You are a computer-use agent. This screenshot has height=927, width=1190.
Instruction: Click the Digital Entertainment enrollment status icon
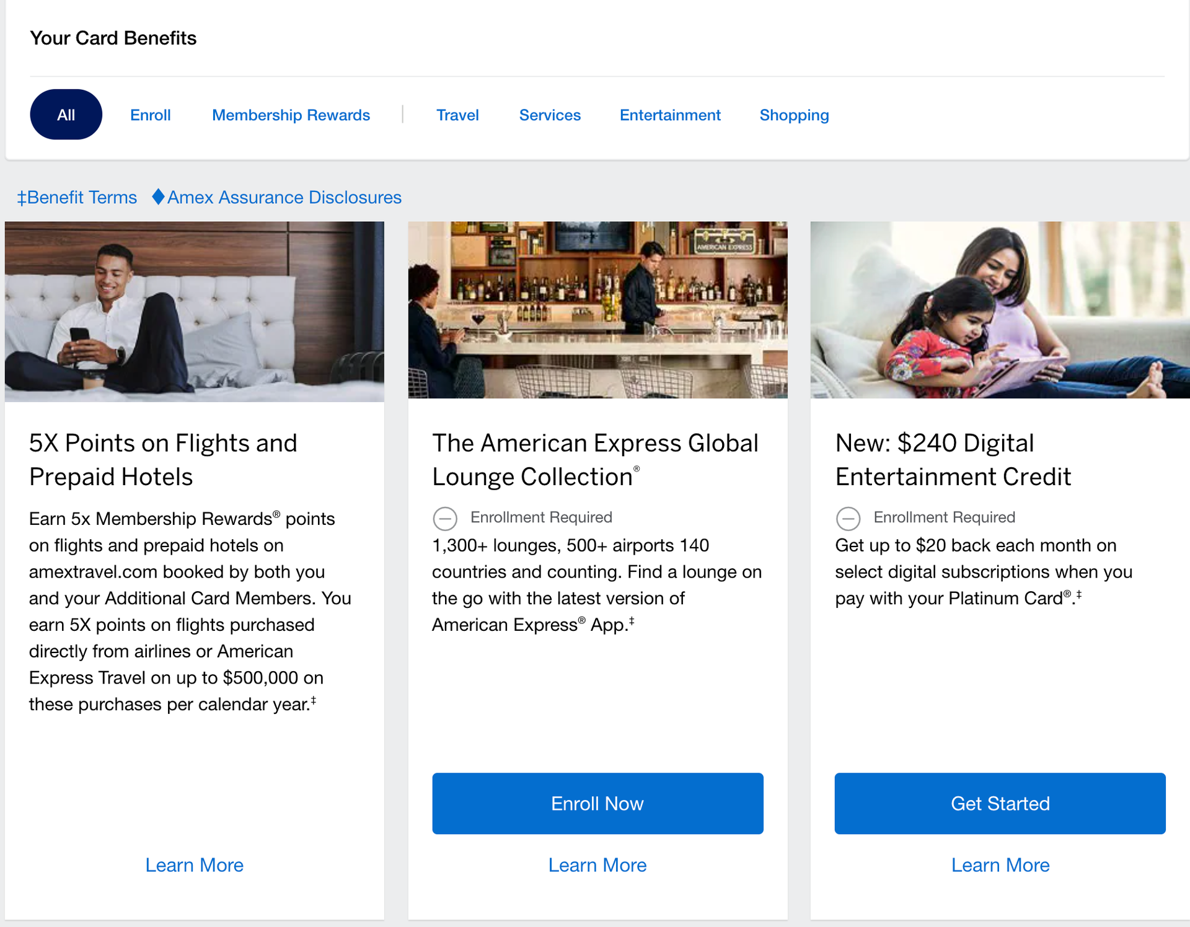coord(847,518)
